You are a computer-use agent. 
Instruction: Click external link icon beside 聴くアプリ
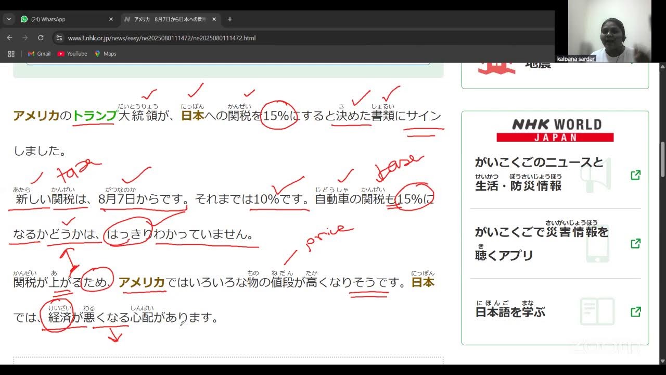point(635,243)
